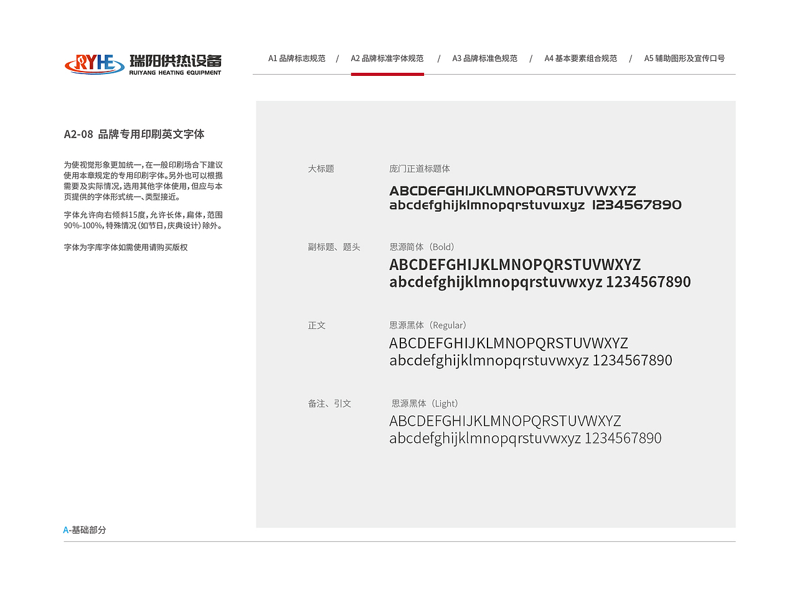797x591 pixels.
Task: Click the A-基础部分 footer link
Action: click(84, 530)
